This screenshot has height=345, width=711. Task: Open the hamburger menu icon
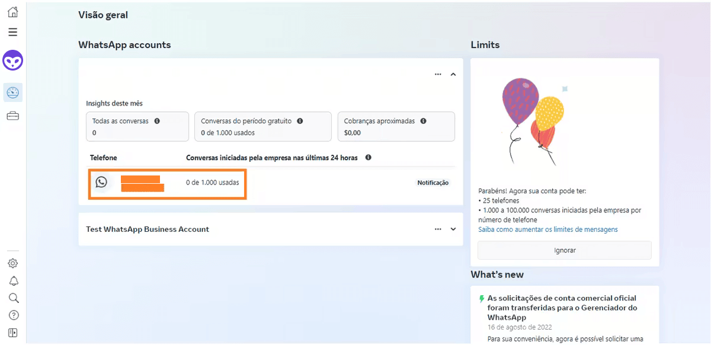point(12,32)
